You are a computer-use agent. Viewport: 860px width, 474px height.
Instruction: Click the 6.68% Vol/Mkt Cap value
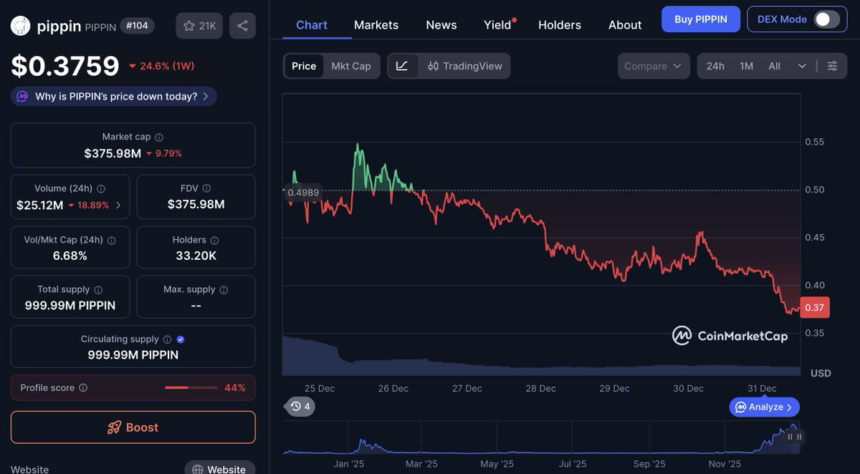tap(70, 256)
